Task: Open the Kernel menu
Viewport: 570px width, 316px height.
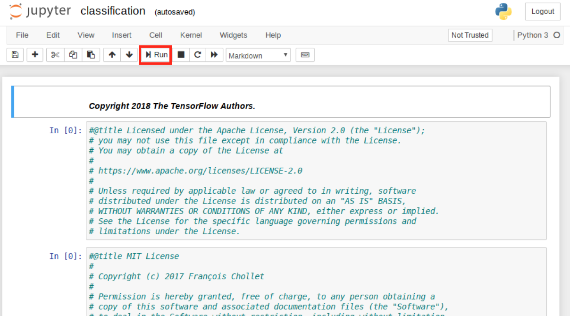Action: (191, 35)
